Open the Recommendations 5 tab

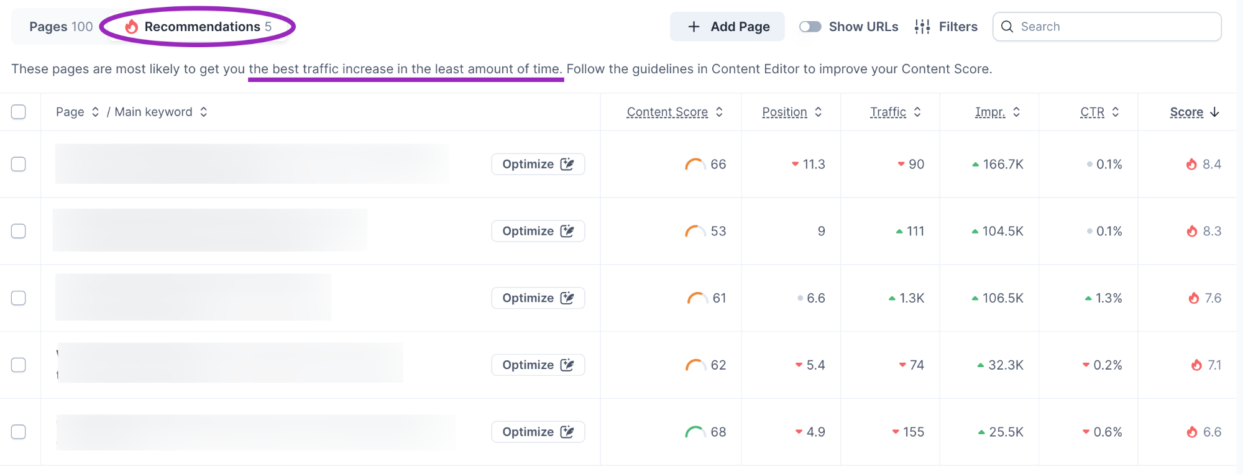pyautogui.click(x=202, y=27)
